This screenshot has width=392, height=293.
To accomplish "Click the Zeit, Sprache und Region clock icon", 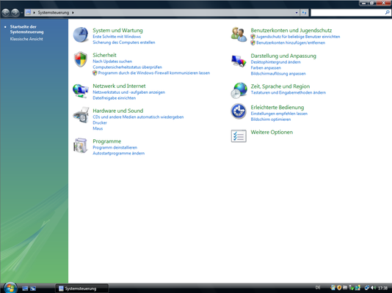I will pyautogui.click(x=239, y=90).
